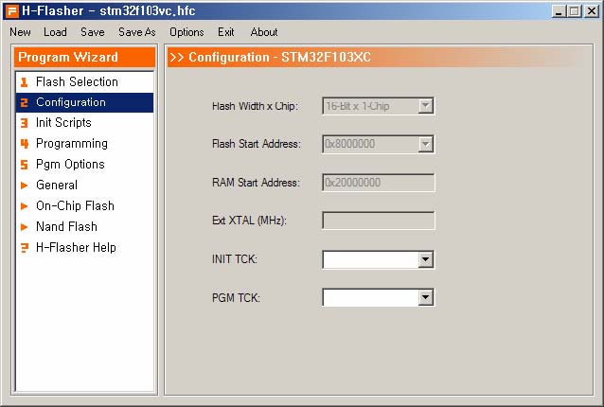
Task: Click the arrow icon beside On-Chip Flash
Action: click(x=25, y=206)
